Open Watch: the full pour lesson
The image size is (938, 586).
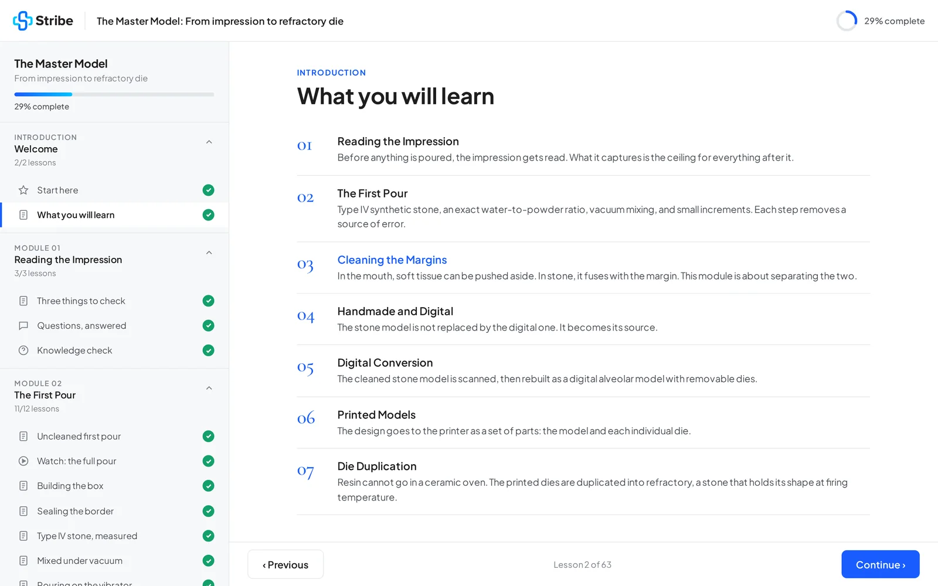(114, 461)
